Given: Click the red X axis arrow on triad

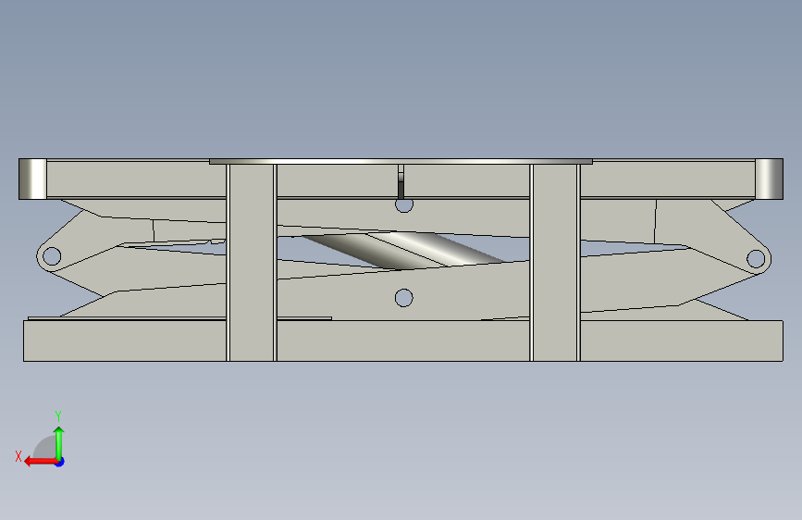Looking at the screenshot, I should tap(41, 462).
